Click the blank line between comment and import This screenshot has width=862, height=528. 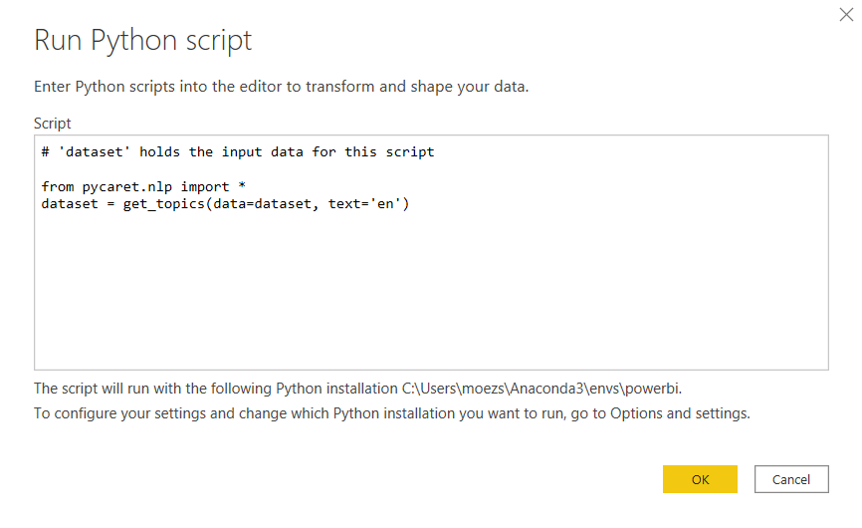(199, 169)
